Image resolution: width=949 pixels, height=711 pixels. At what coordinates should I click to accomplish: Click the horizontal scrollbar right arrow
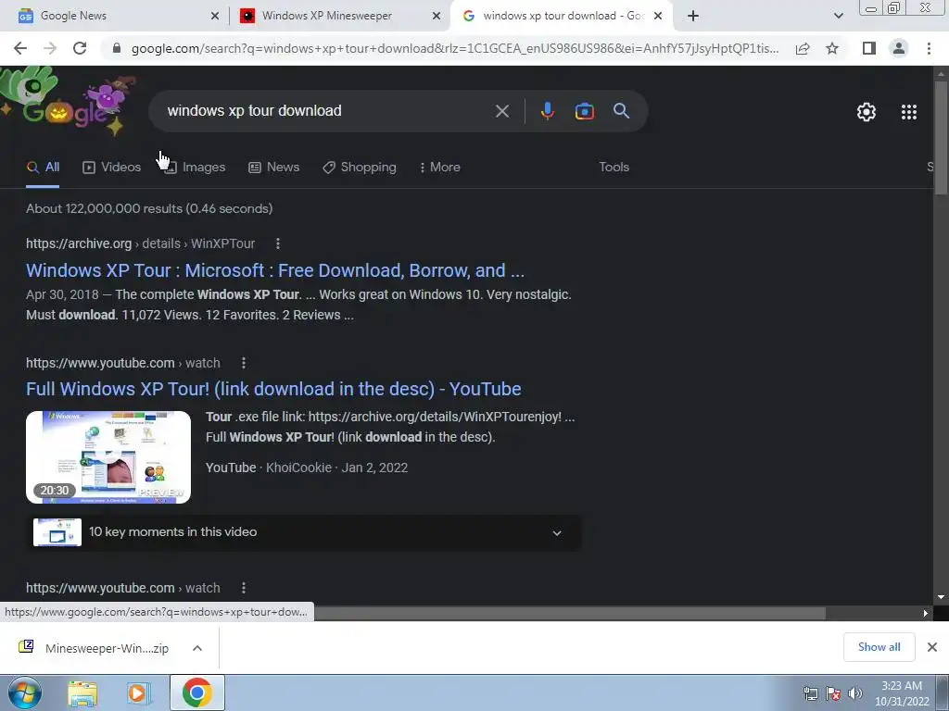pyautogui.click(x=926, y=613)
